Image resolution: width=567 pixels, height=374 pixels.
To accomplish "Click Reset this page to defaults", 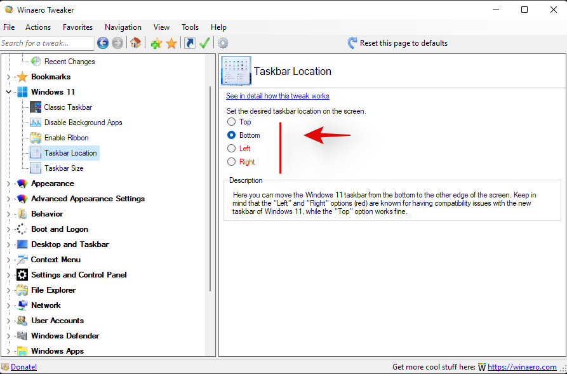I will pos(397,43).
